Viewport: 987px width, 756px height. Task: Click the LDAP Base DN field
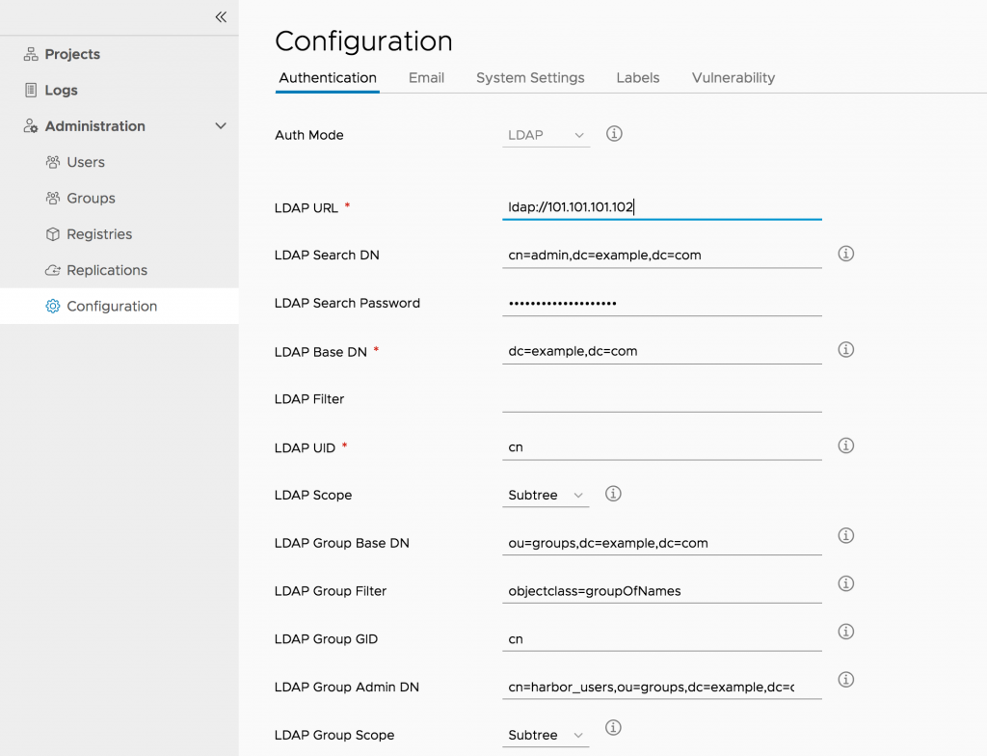(x=662, y=351)
